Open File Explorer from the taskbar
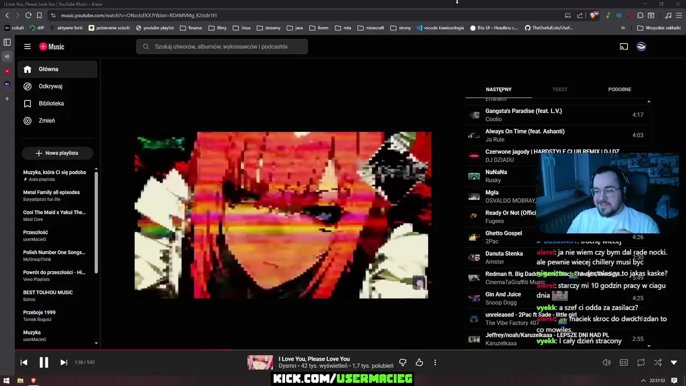The height and width of the screenshot is (386, 686). [20, 381]
